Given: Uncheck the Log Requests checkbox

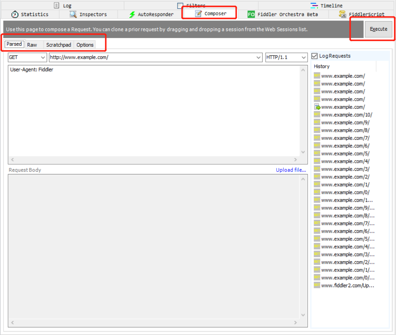Looking at the screenshot, I should tap(315, 56).
